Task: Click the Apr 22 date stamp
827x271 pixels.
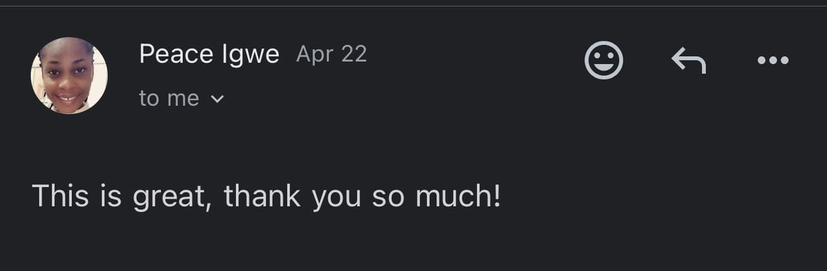Action: 331,54
